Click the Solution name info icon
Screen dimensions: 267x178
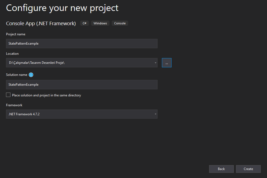[x=31, y=75]
